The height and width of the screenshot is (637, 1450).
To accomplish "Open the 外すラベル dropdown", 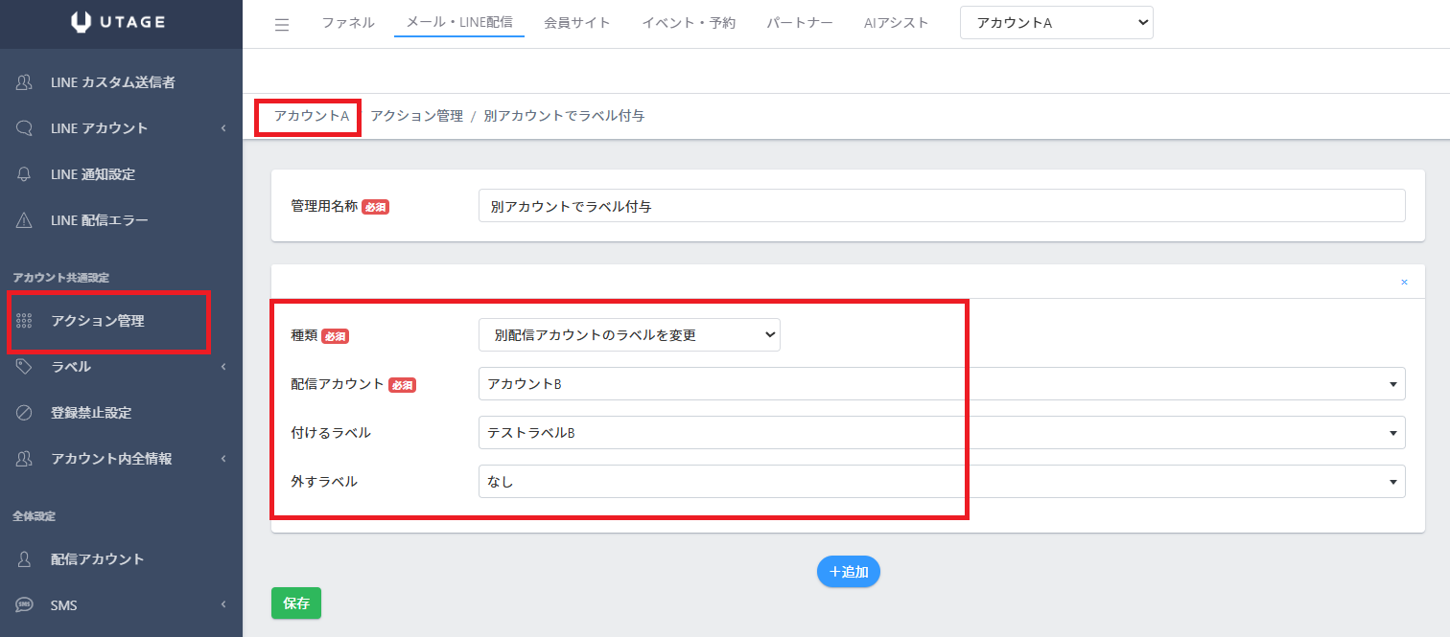I will click(942, 482).
